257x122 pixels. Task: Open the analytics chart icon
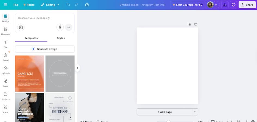click(x=225, y=5)
